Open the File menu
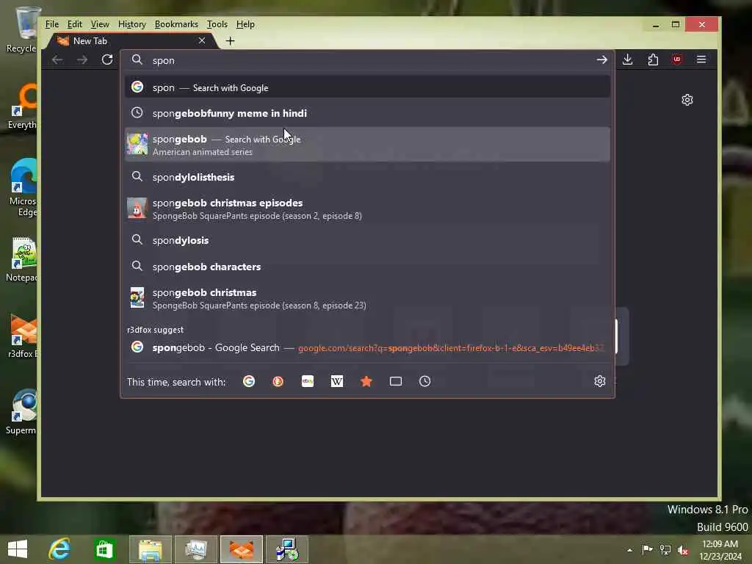The height and width of the screenshot is (564, 752). [52, 24]
